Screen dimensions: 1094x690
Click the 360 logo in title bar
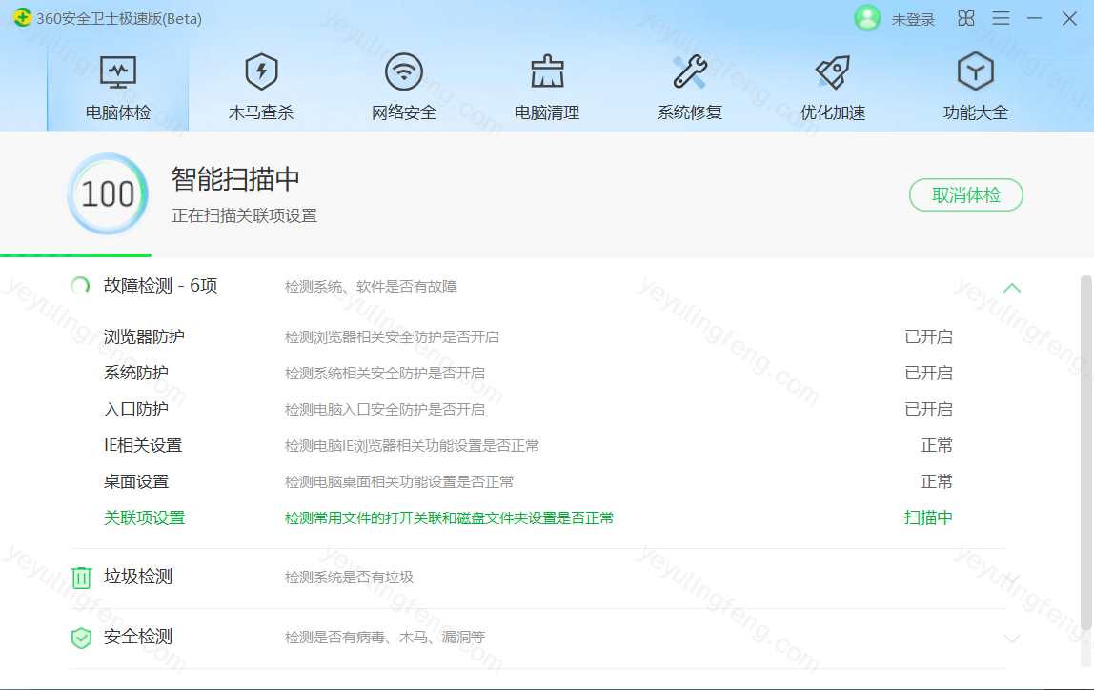22,17
